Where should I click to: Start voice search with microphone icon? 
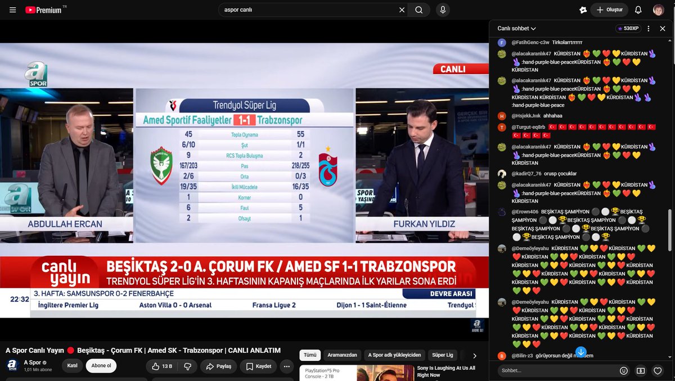tap(443, 10)
